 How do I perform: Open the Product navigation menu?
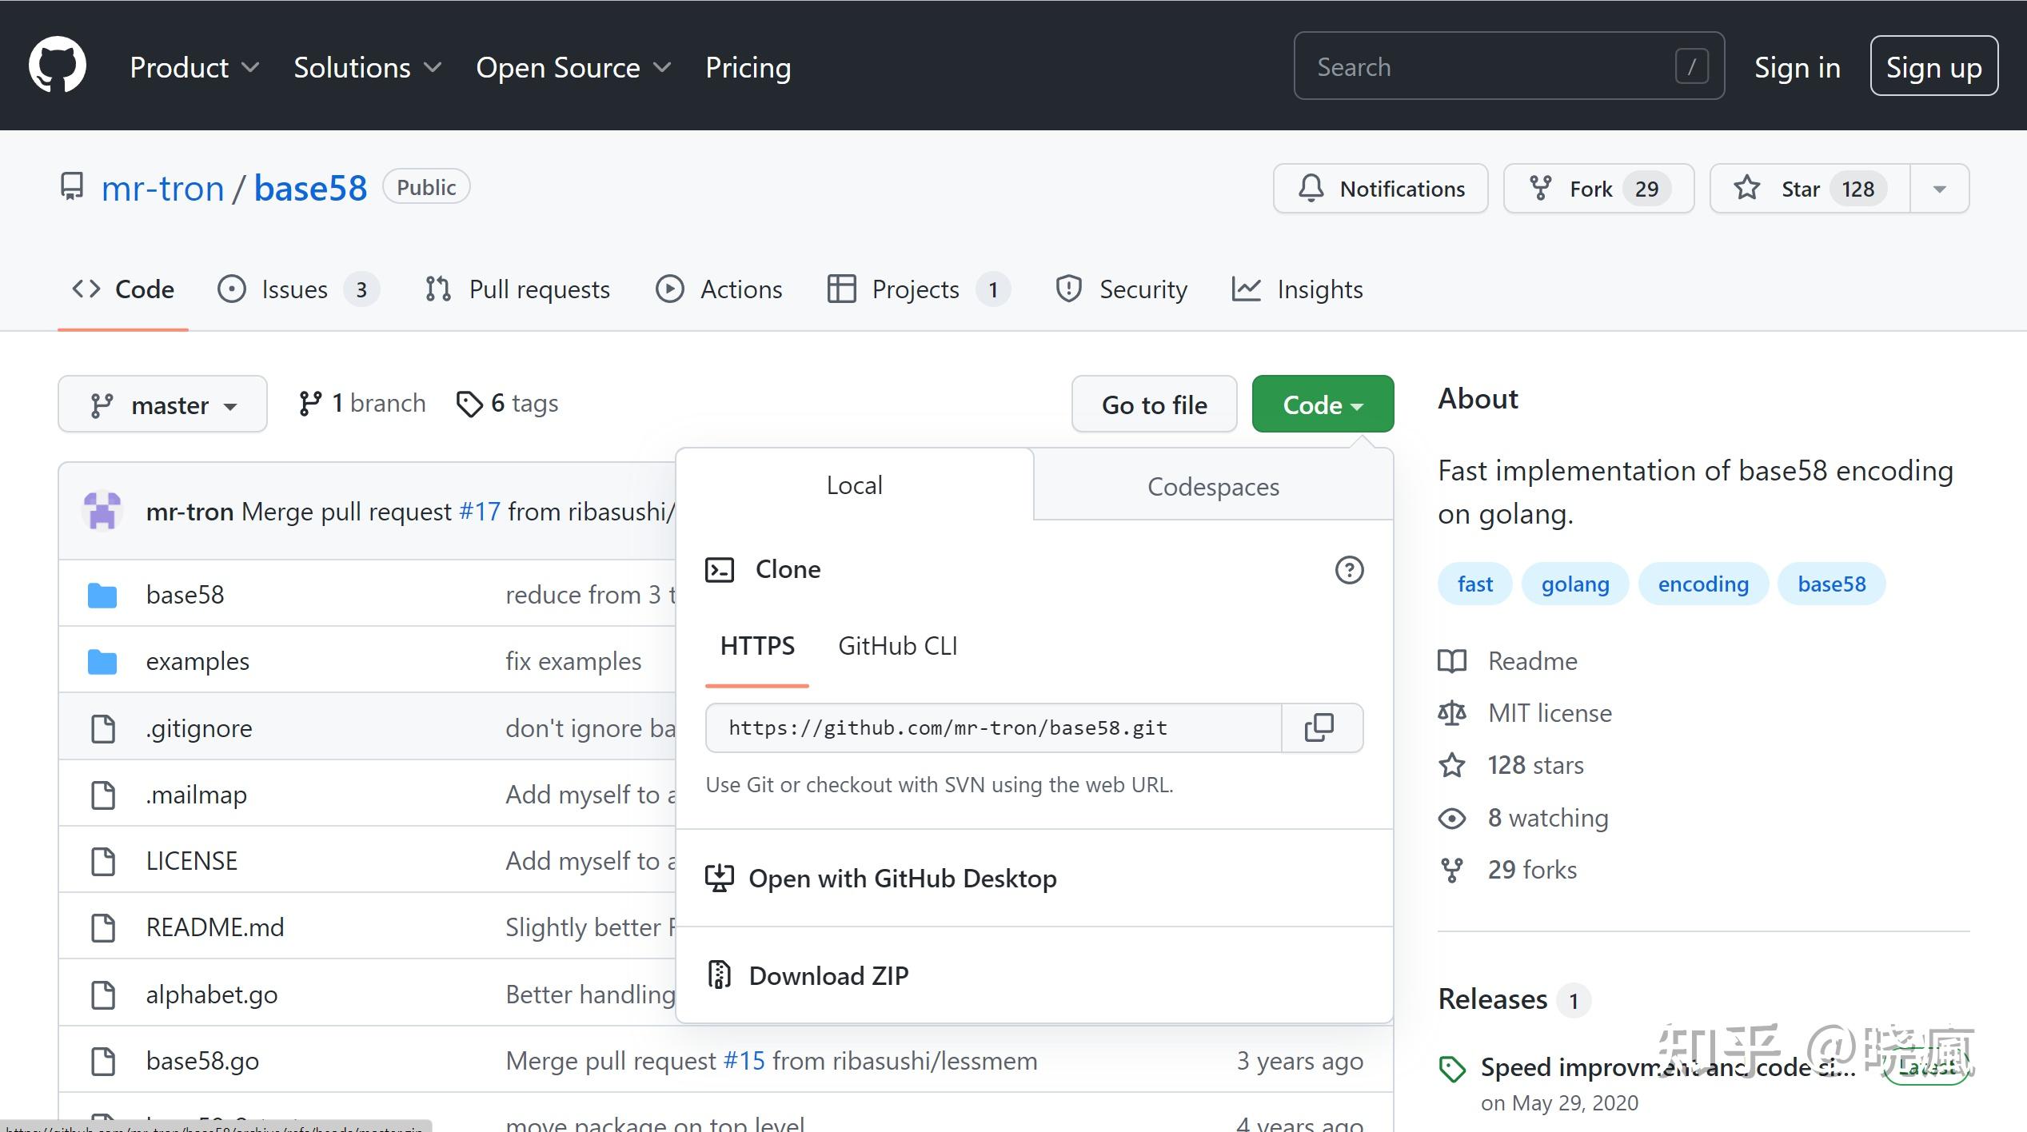pos(194,67)
